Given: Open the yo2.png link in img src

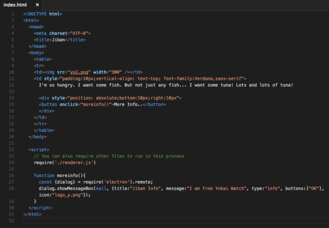Looking at the screenshot, I should coord(79,72).
